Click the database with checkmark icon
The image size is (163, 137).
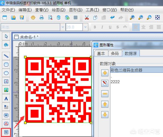click(67, 17)
